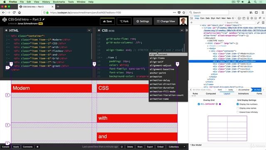Open the Console panel button
Screen dimensions: 266x150
pos(5,147)
